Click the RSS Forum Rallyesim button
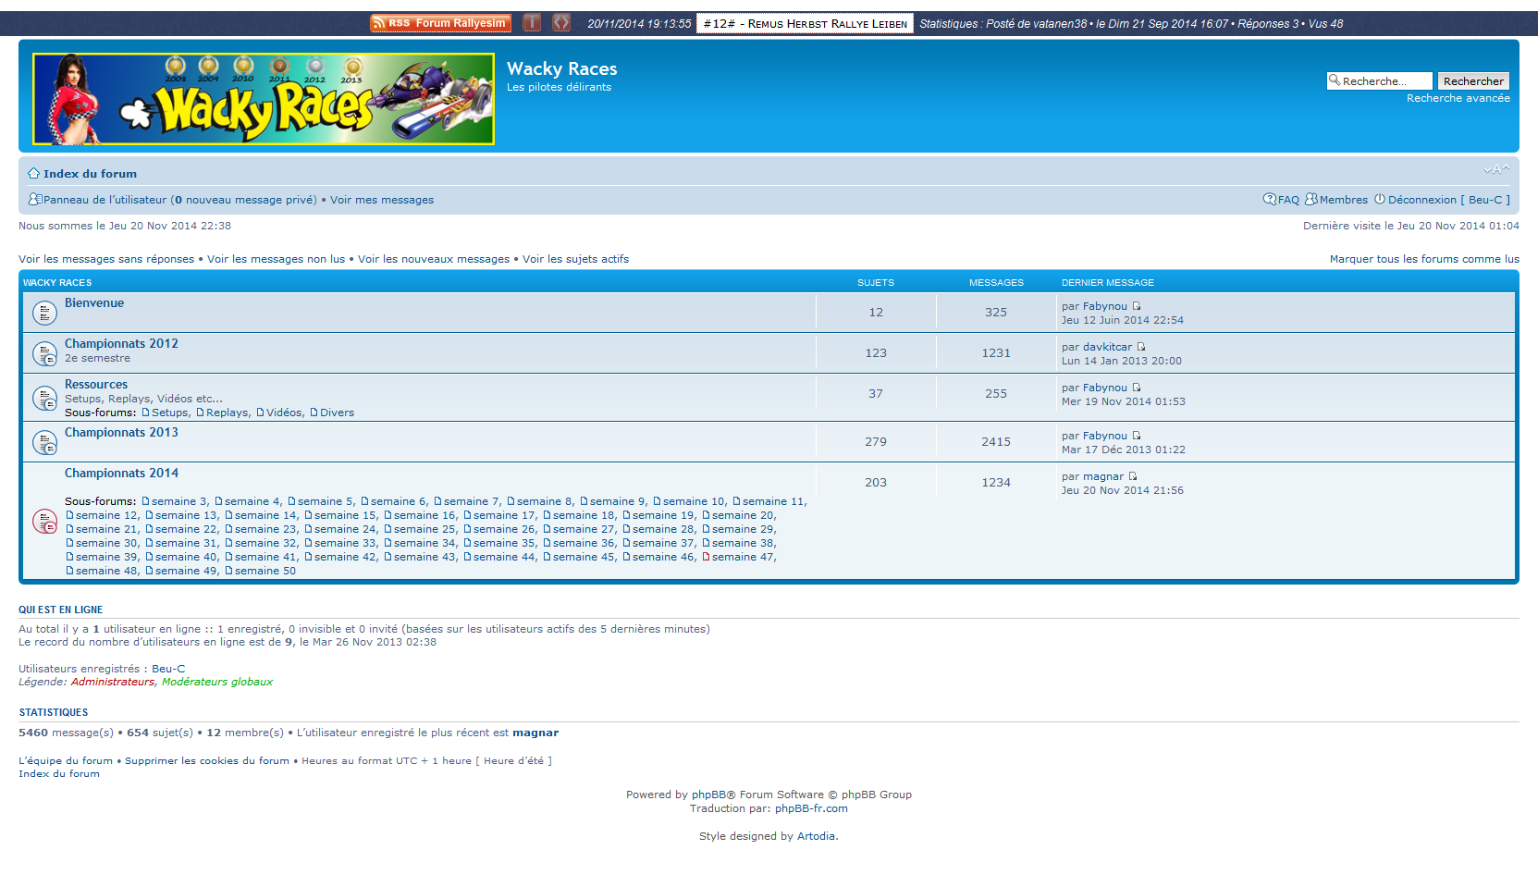1538x887 pixels. tap(440, 23)
